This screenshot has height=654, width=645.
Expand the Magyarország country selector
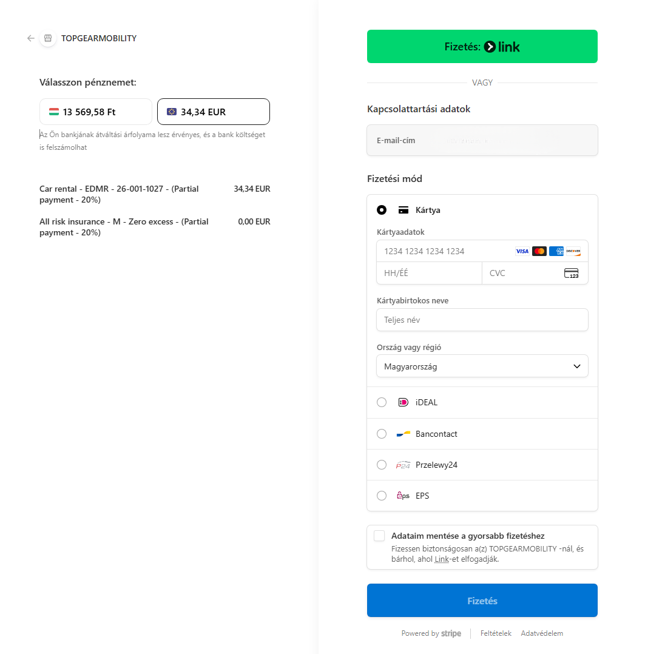click(576, 366)
